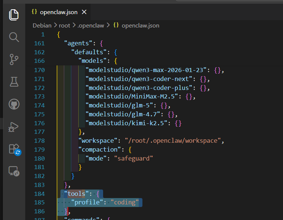Open the Testing flask view
Viewport: 283px width, 220px height.
tap(14, 82)
